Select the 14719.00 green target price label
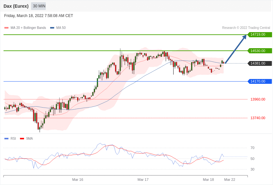Screen dimensions: 273x185 [x=260, y=34]
